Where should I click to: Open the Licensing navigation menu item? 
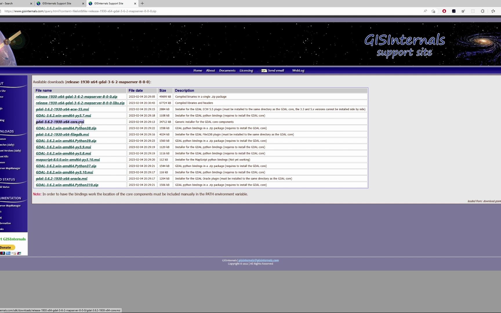tap(246, 70)
